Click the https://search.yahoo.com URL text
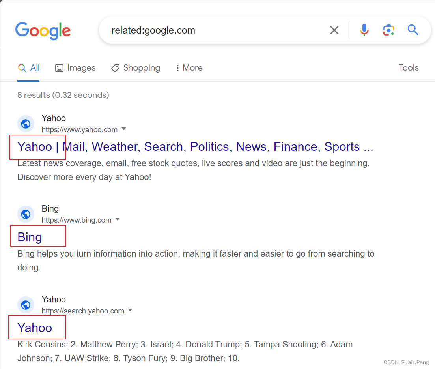This screenshot has width=435, height=369. (x=83, y=311)
